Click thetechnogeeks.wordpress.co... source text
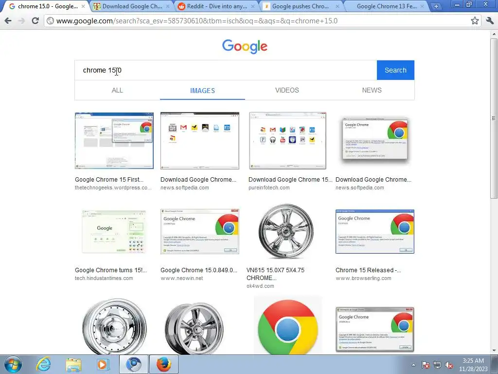The width and height of the screenshot is (498, 374). point(113,187)
